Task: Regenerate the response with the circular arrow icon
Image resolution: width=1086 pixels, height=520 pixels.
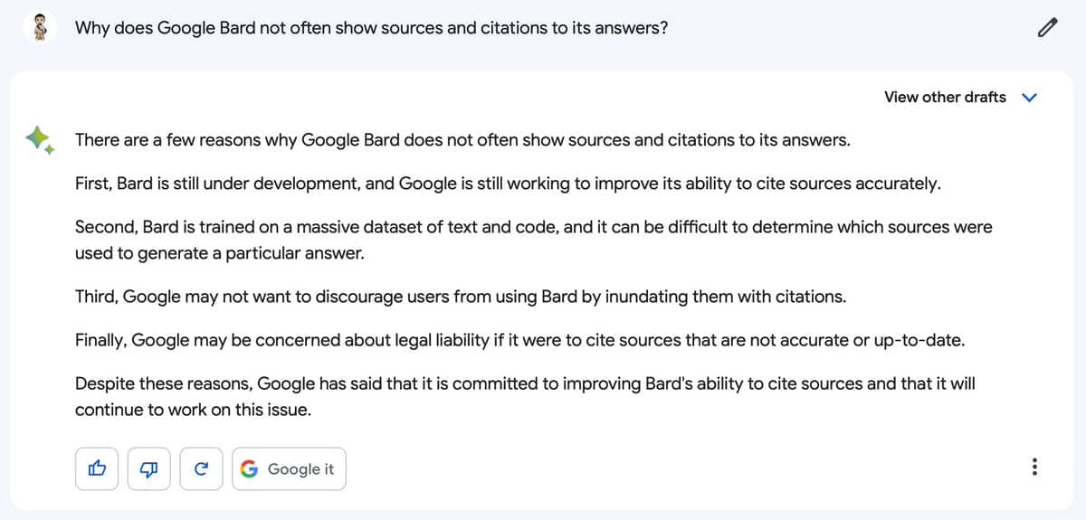Action: click(202, 468)
